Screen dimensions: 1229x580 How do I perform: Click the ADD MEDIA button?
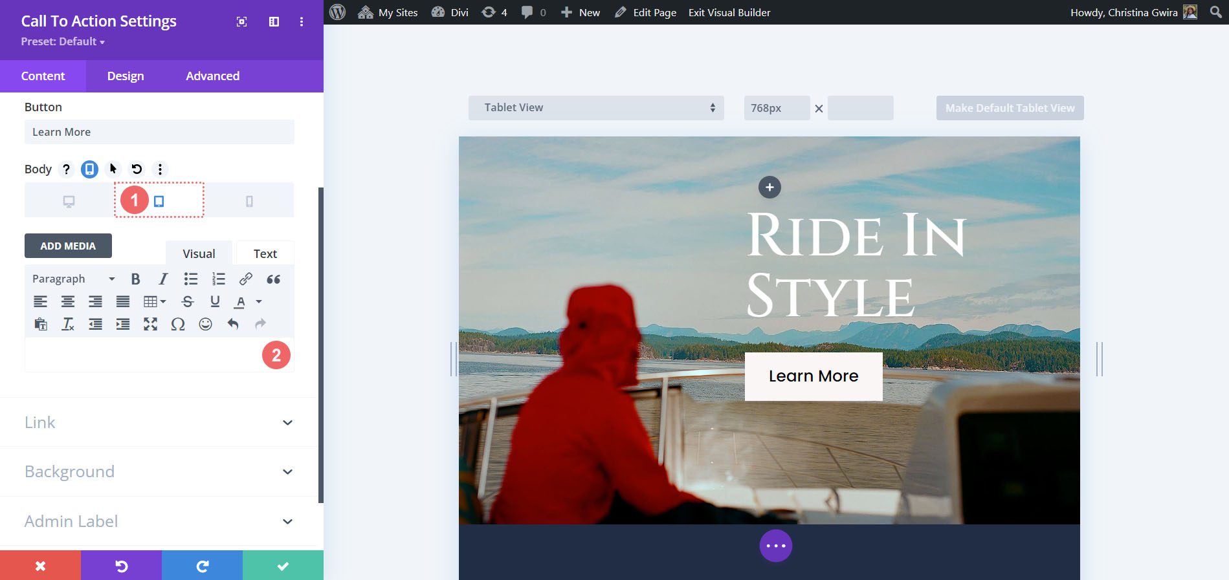(68, 246)
